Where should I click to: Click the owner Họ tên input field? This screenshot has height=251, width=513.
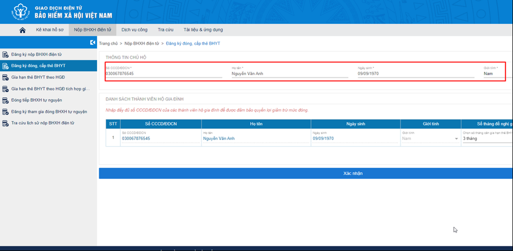click(x=290, y=74)
